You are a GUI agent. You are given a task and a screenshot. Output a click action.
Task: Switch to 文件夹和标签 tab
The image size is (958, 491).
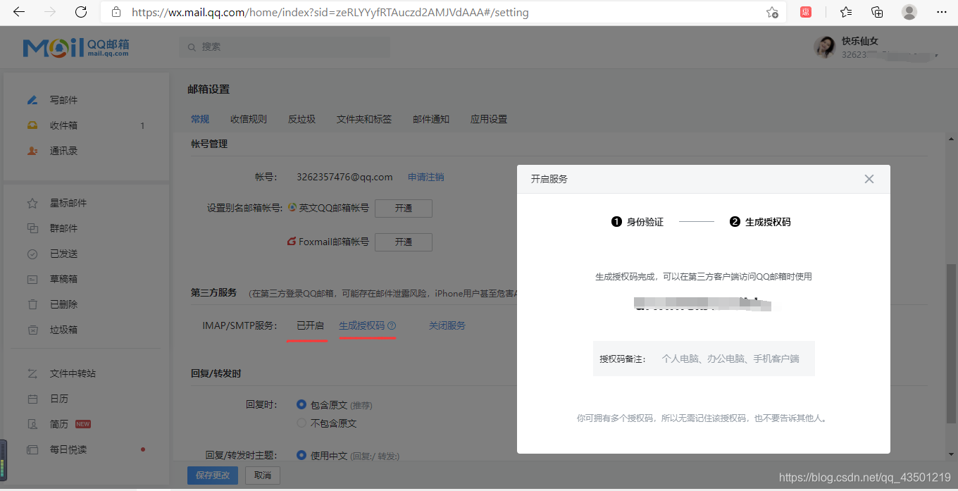[x=364, y=119]
